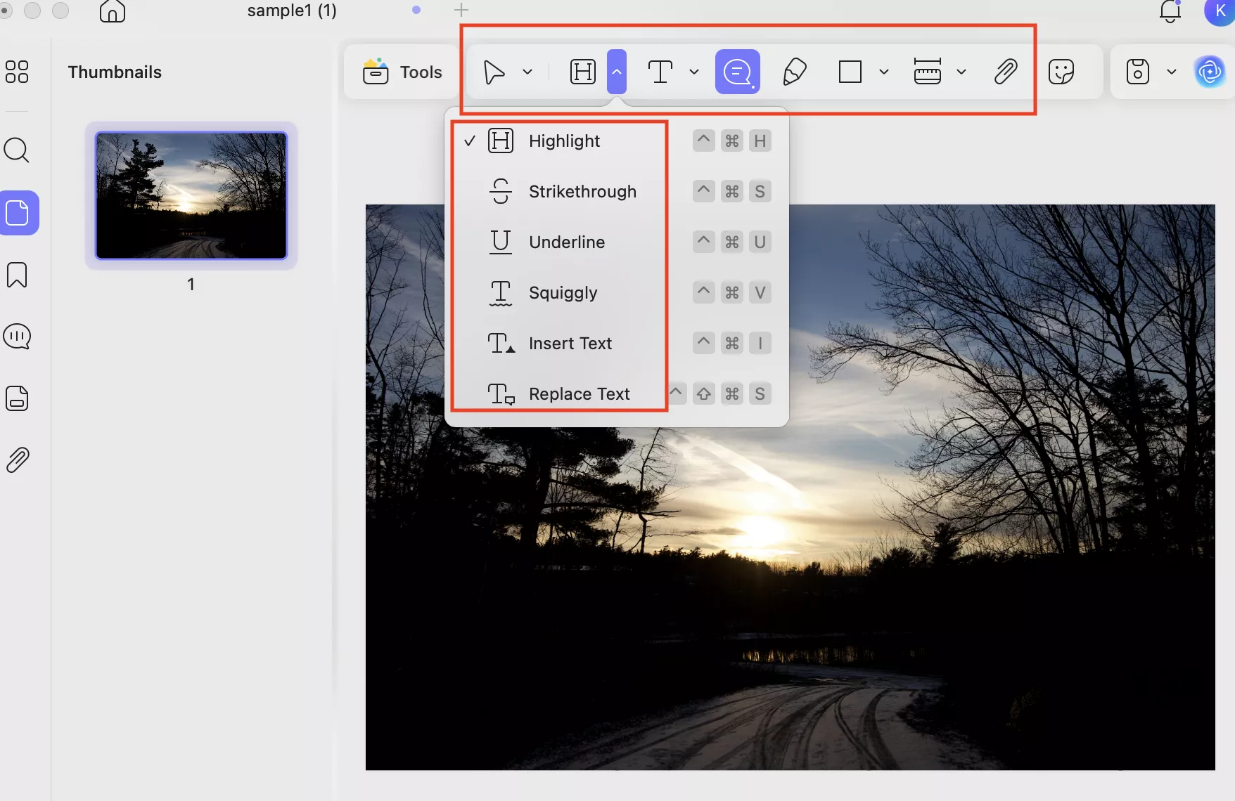
Task: Expand the measure tool dropdown
Action: (x=962, y=72)
